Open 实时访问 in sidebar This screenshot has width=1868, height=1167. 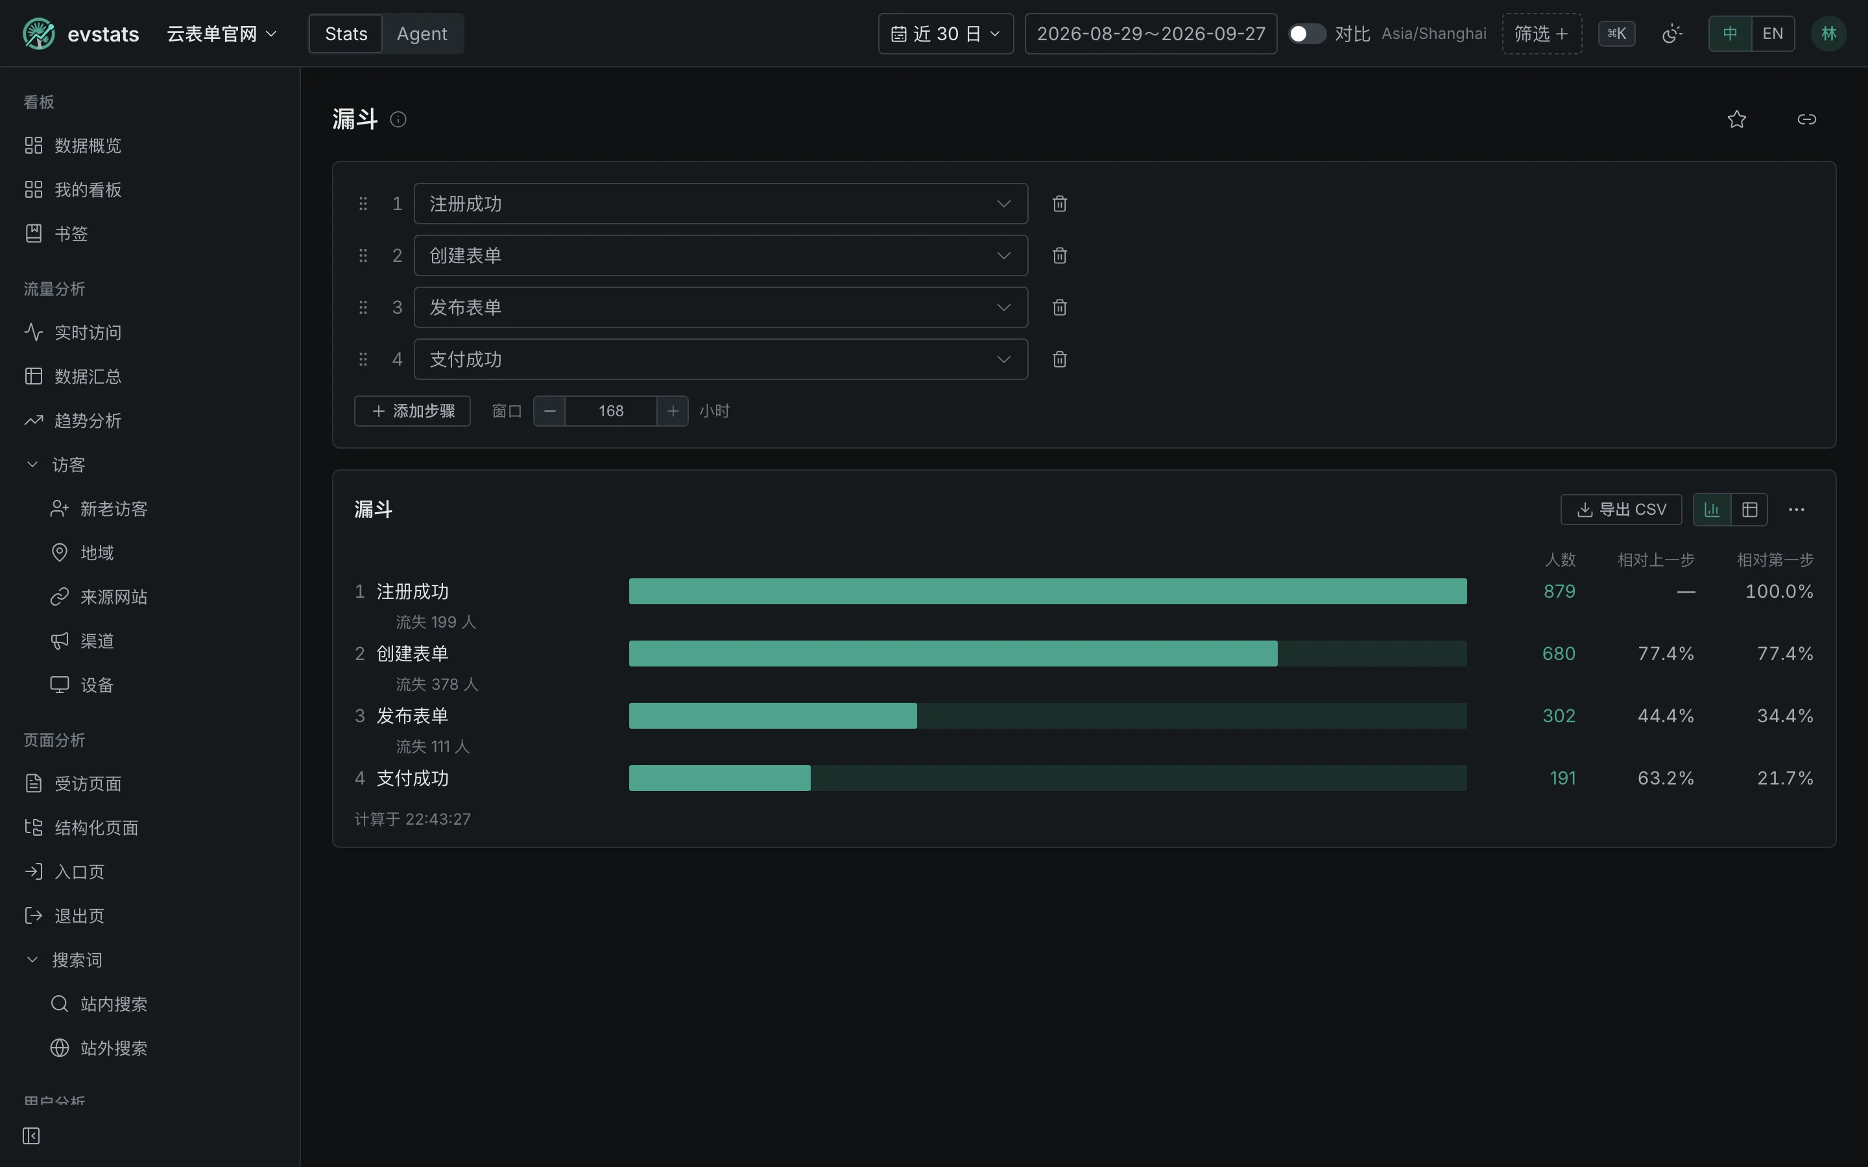[150, 333]
